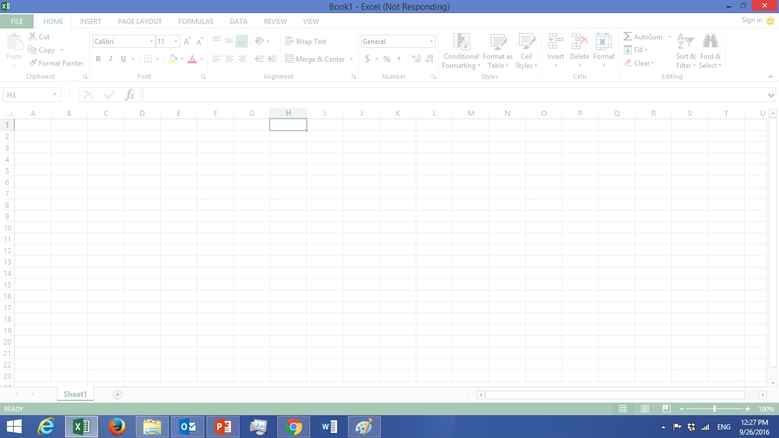Expand the formula bar chevron

pyautogui.click(x=772, y=95)
